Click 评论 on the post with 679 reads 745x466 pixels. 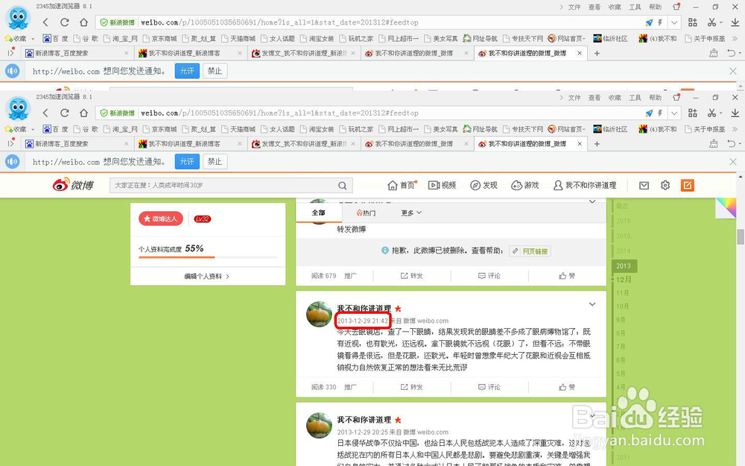pos(489,276)
